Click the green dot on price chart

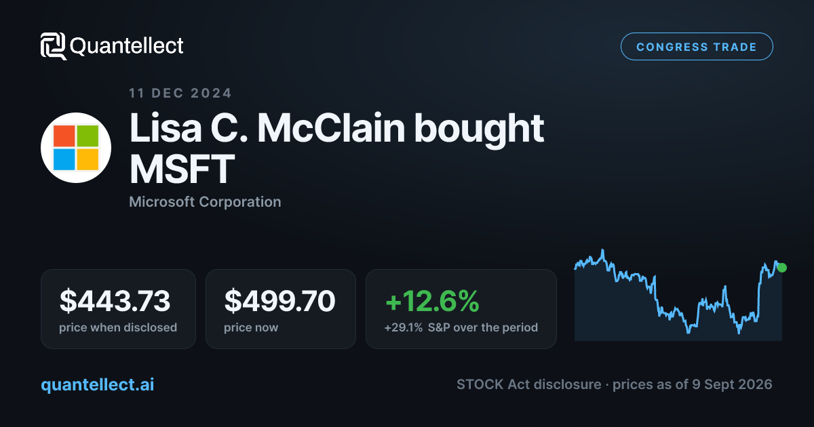click(781, 268)
